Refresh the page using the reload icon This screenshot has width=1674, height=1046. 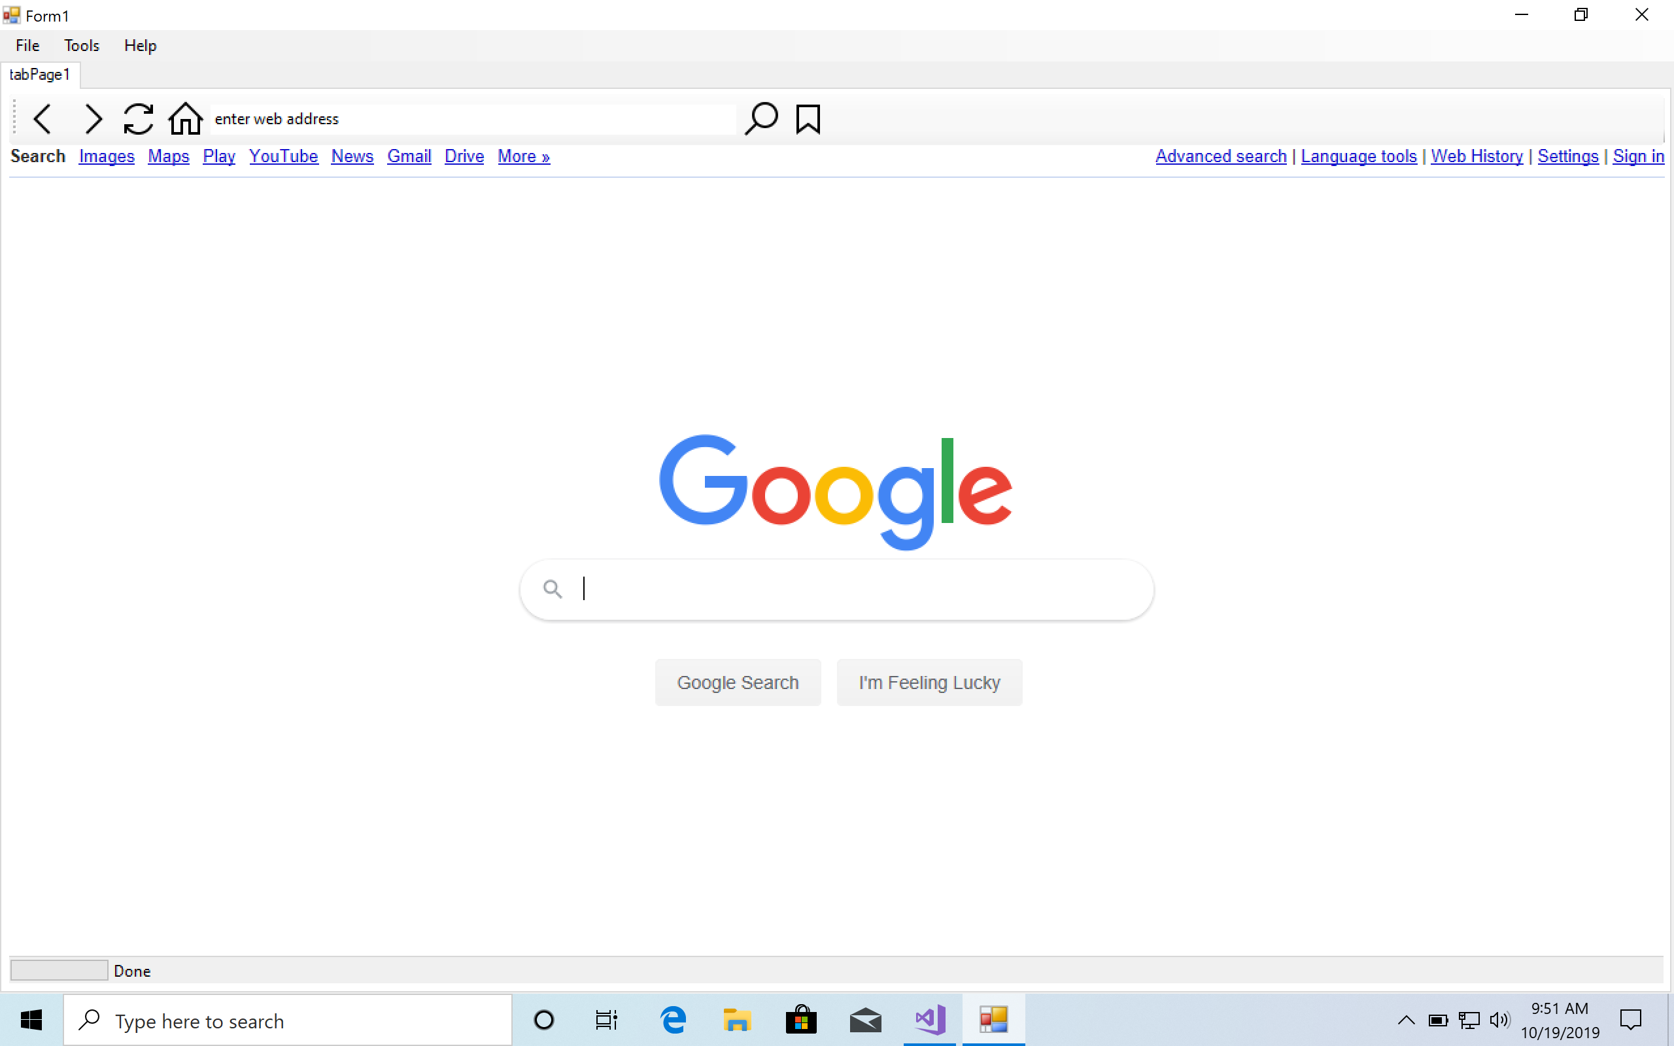(139, 118)
